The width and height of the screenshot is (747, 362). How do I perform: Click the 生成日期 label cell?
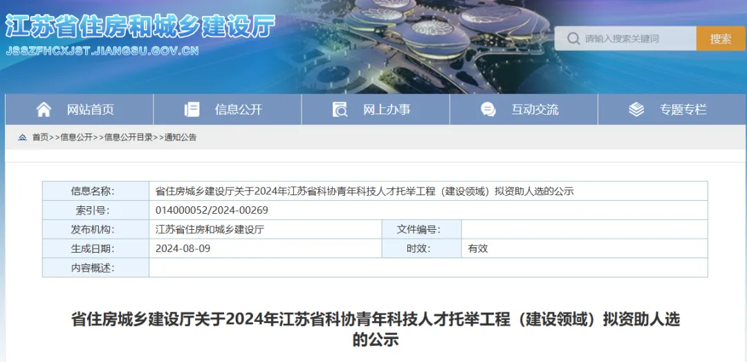coord(95,248)
